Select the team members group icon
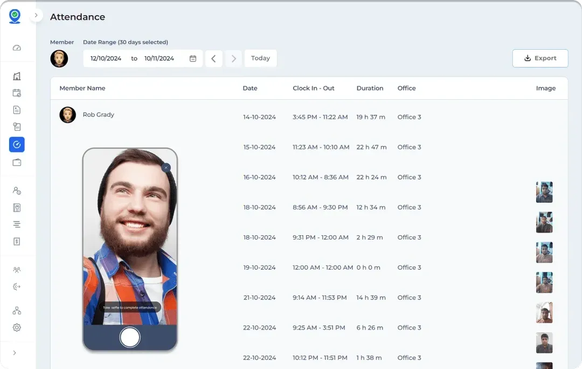 (x=17, y=270)
